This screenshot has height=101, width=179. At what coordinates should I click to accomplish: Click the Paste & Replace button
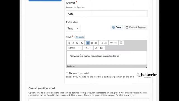(136, 27)
